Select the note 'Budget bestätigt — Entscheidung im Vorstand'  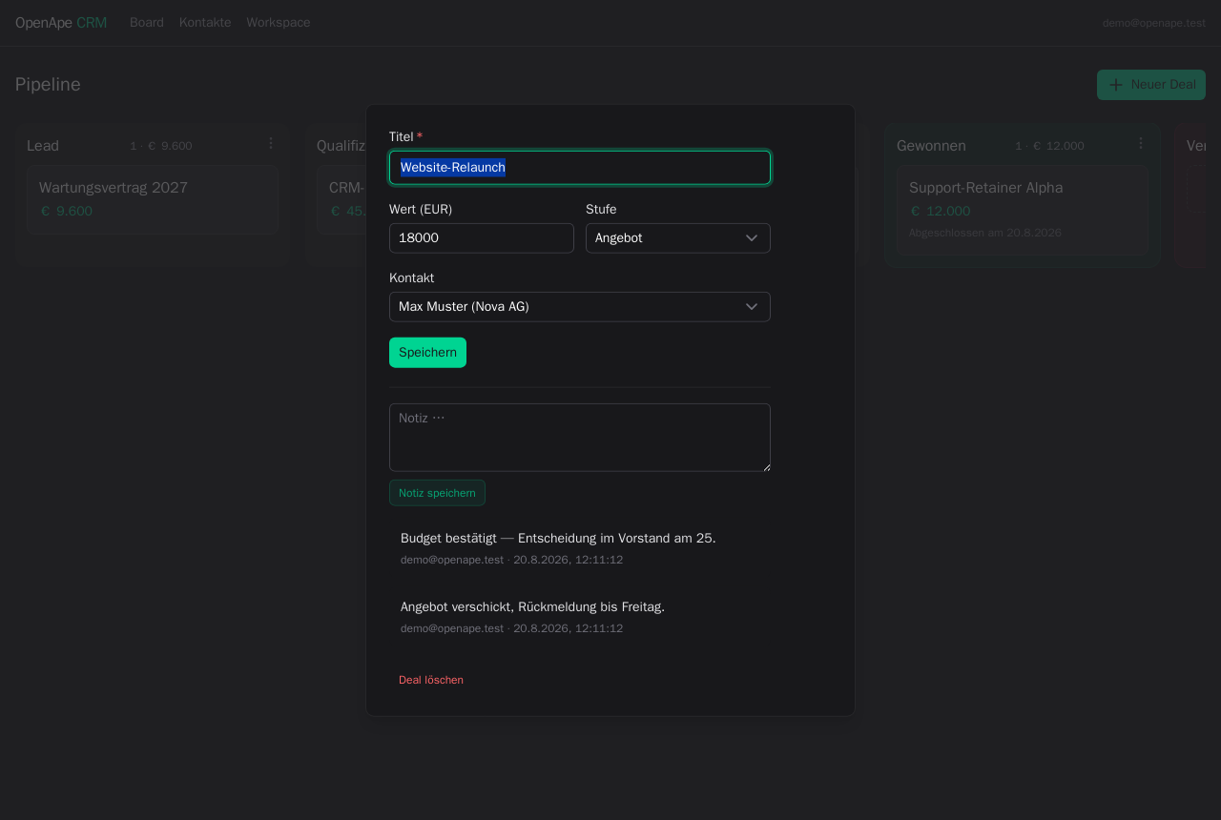click(558, 539)
